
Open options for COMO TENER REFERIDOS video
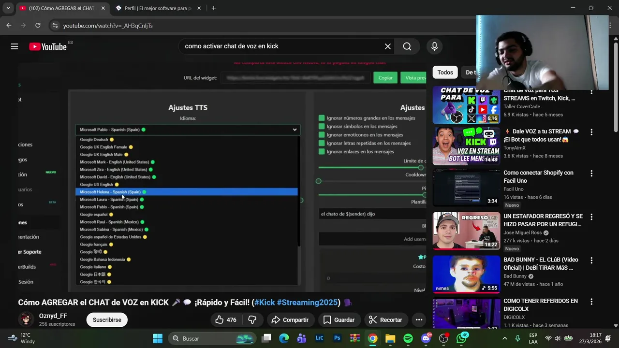591,301
